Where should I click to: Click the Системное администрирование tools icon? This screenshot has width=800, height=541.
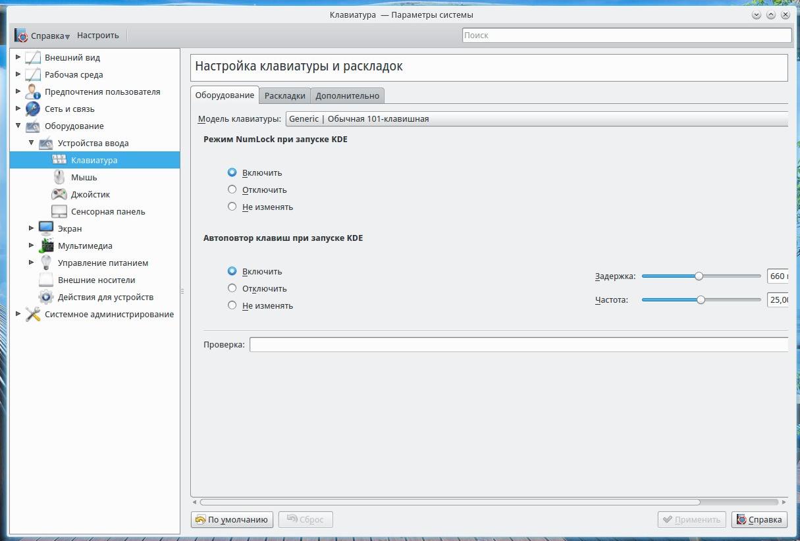click(33, 314)
